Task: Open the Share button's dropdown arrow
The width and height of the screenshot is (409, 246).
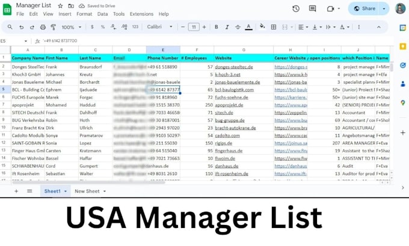Action: [384, 8]
